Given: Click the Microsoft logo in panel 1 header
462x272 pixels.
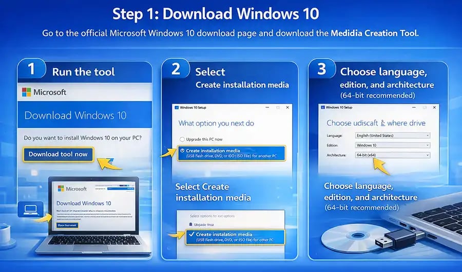Looking at the screenshot, I should (x=27, y=92).
